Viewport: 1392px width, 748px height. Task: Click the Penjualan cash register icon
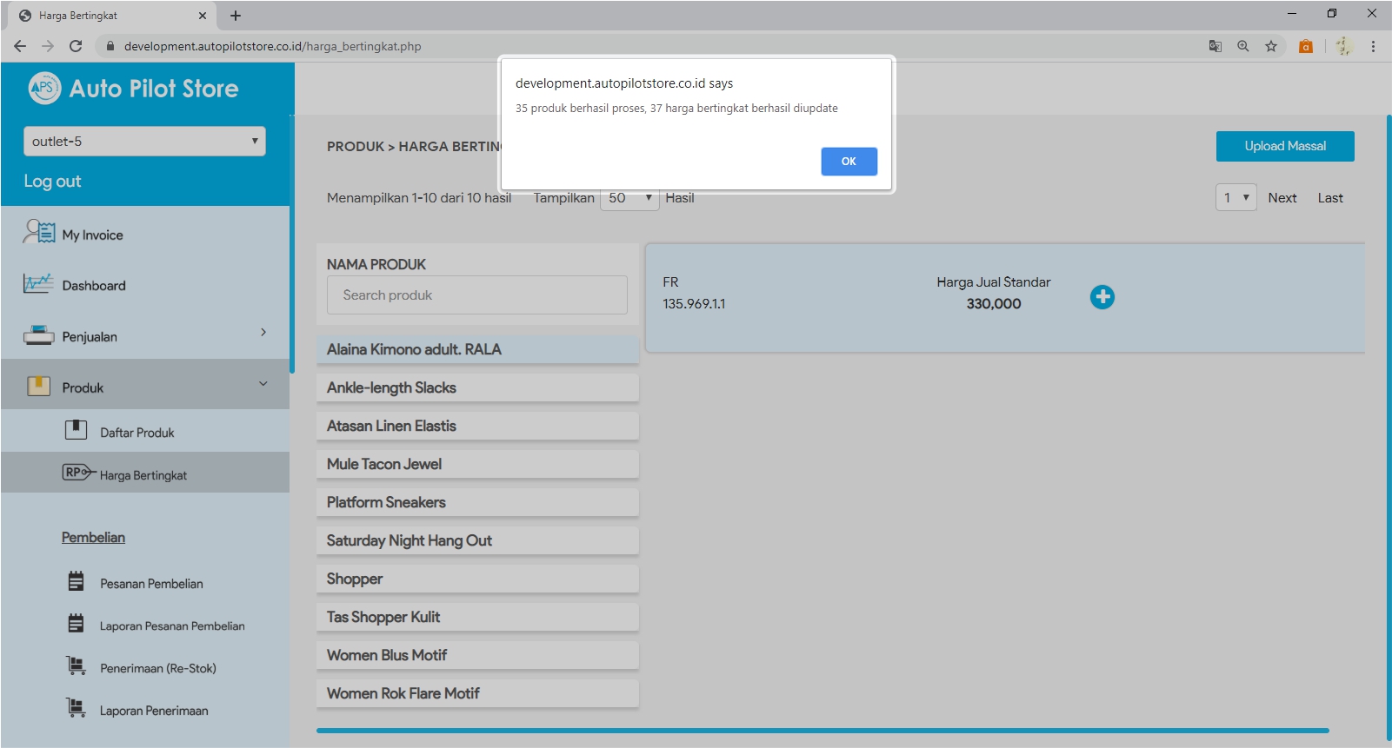[x=38, y=335]
